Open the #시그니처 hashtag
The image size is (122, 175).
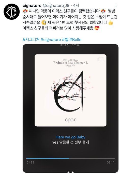pos(31,39)
